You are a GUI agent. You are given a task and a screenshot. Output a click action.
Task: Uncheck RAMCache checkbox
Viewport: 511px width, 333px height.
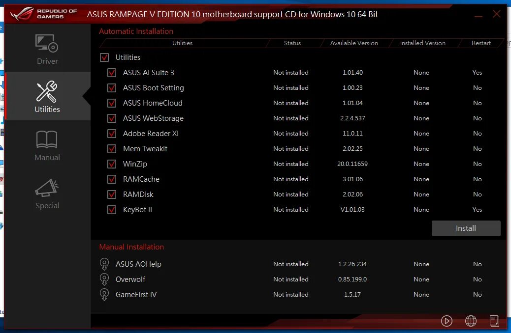112,179
